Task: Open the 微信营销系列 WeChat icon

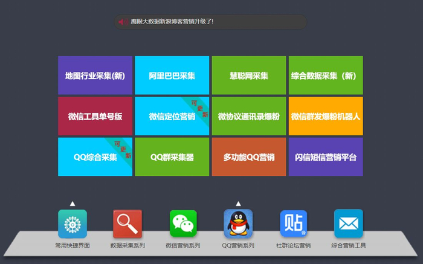Action: [x=183, y=224]
